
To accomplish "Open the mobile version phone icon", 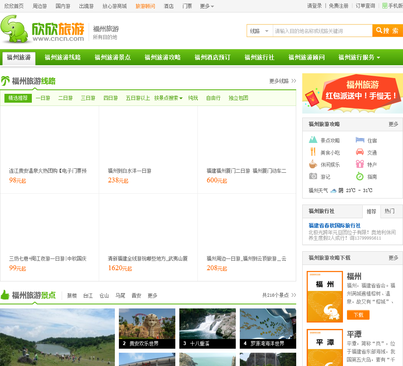I will tap(385, 6).
